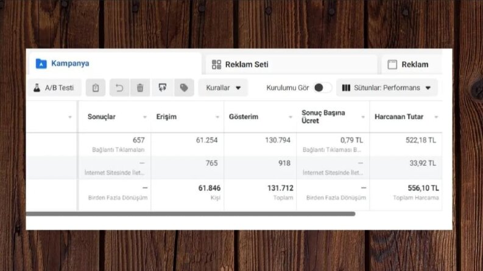The width and height of the screenshot is (483, 271).
Task: Select the 130.794 impressions value
Action: point(278,140)
